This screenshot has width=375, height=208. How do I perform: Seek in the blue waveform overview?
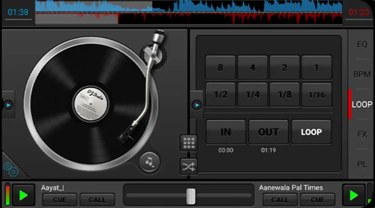189,6
